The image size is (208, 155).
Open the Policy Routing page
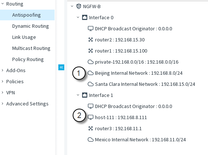pyautogui.click(x=28, y=60)
